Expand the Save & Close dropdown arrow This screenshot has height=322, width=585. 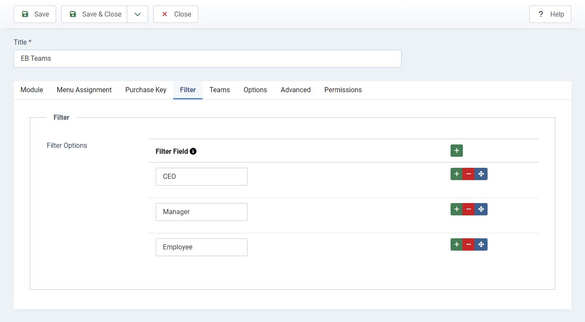click(x=137, y=14)
